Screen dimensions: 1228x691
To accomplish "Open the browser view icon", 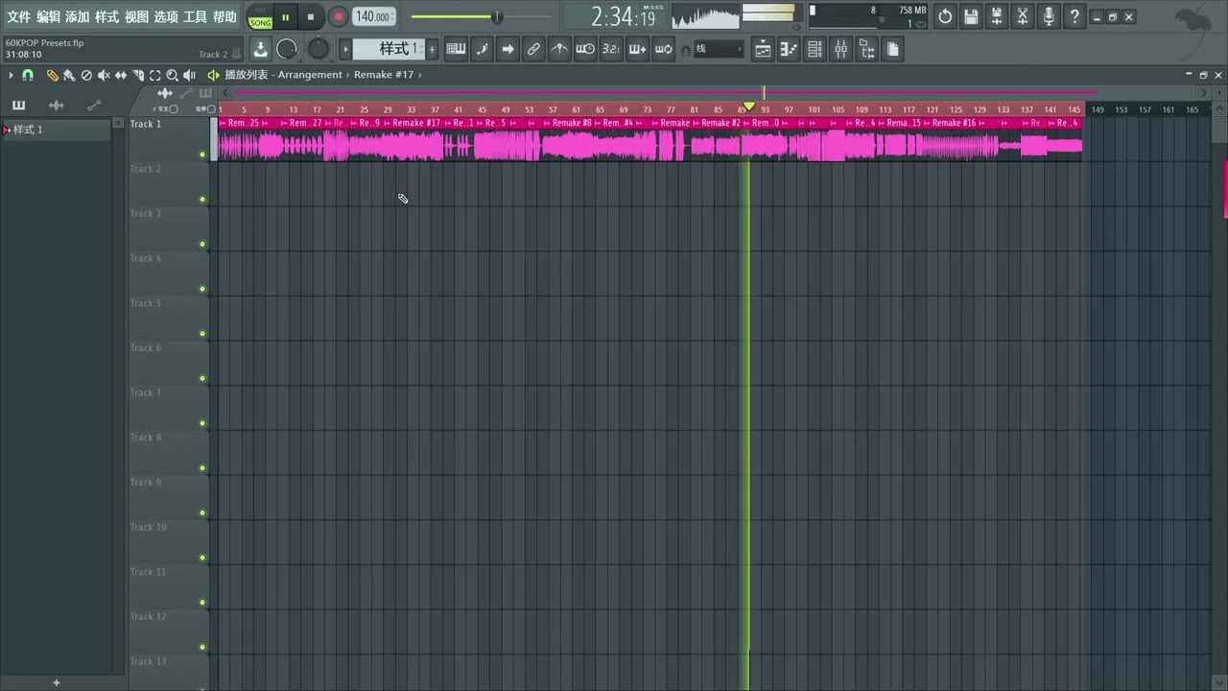I will pyautogui.click(x=866, y=49).
